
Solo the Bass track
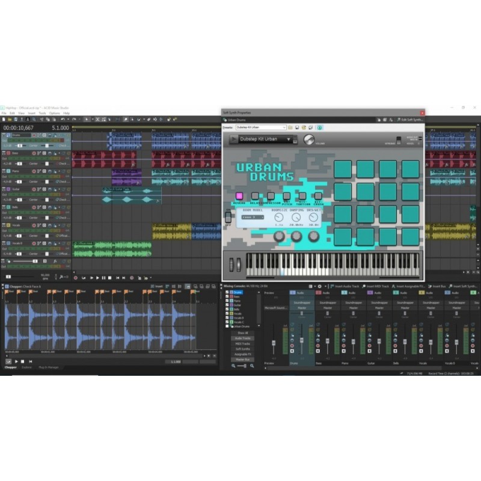(x=55, y=153)
